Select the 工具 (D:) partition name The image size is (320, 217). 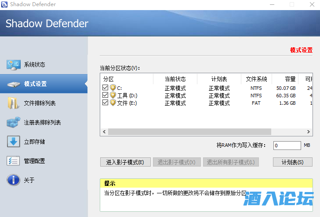click(127, 96)
